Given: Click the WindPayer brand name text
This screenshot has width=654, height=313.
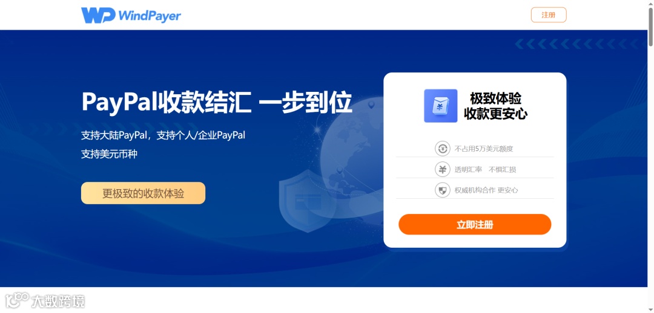Looking at the screenshot, I should coord(150,16).
